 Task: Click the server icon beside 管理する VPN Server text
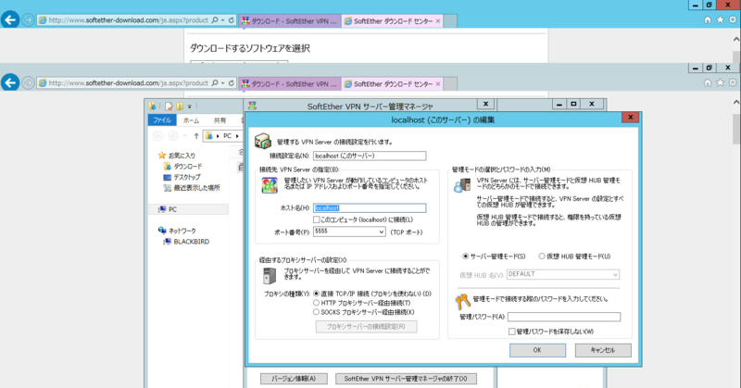[x=263, y=141]
